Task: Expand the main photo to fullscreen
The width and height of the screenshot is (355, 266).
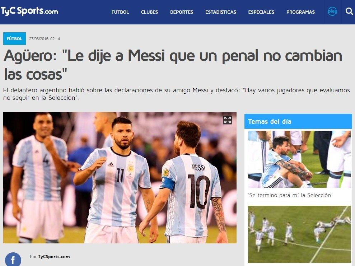Action: pos(227,120)
